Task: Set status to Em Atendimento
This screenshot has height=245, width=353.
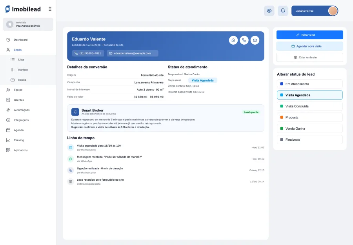Action: pos(310,84)
